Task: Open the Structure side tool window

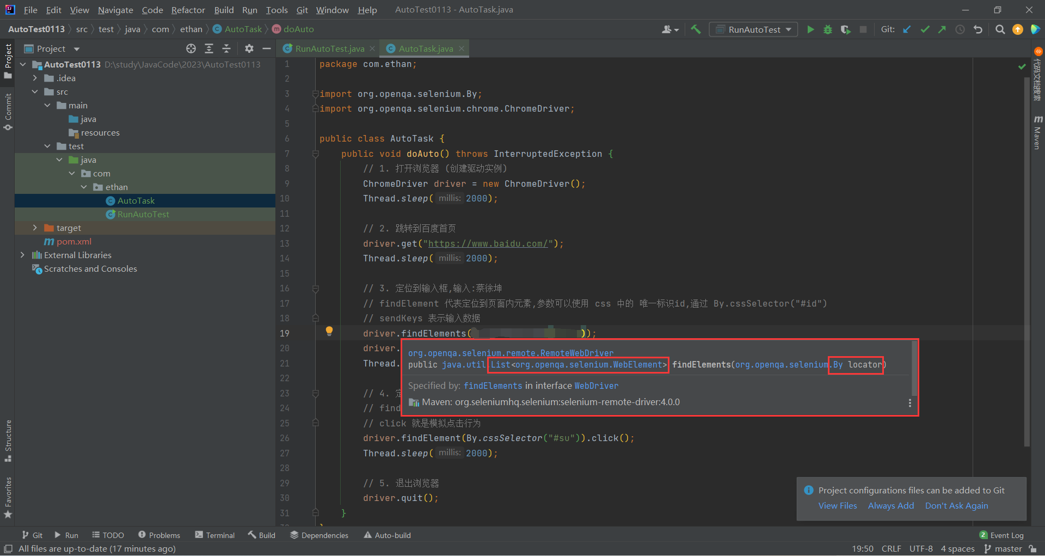Action: [8, 441]
